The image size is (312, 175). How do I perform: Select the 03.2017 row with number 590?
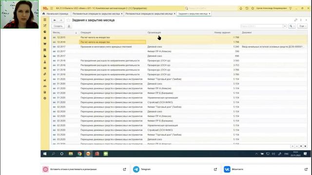click(179, 52)
